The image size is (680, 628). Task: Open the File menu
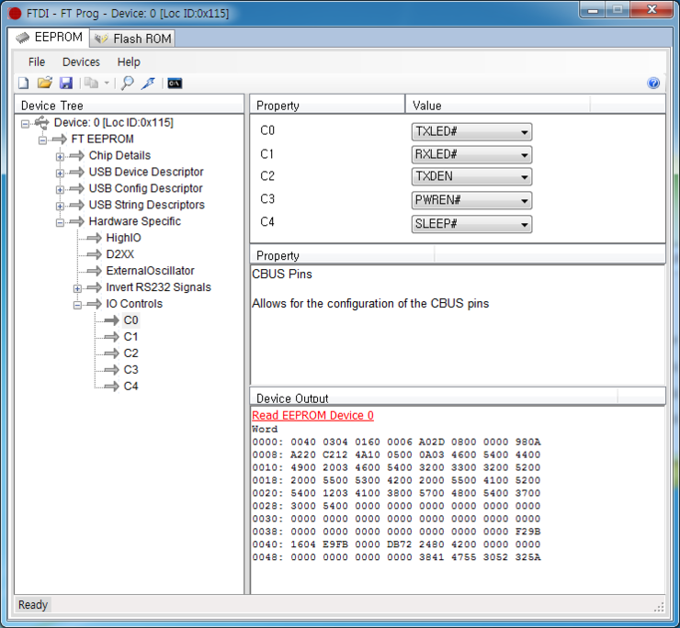[37, 62]
